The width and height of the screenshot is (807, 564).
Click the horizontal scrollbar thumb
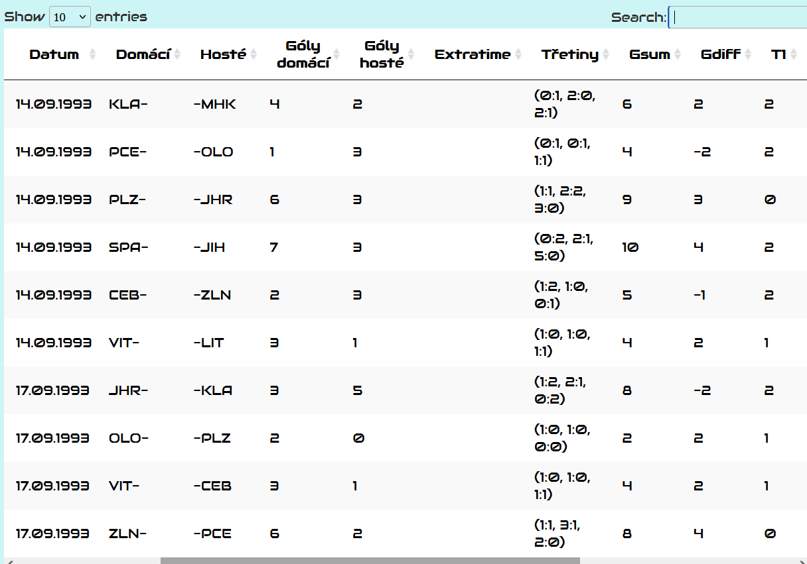point(370,561)
